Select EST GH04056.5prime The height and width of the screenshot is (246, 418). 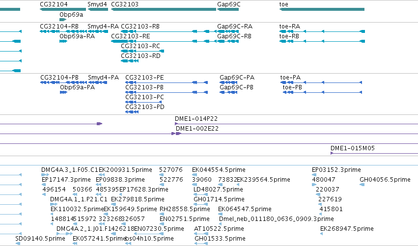pyautogui.click(x=385, y=180)
